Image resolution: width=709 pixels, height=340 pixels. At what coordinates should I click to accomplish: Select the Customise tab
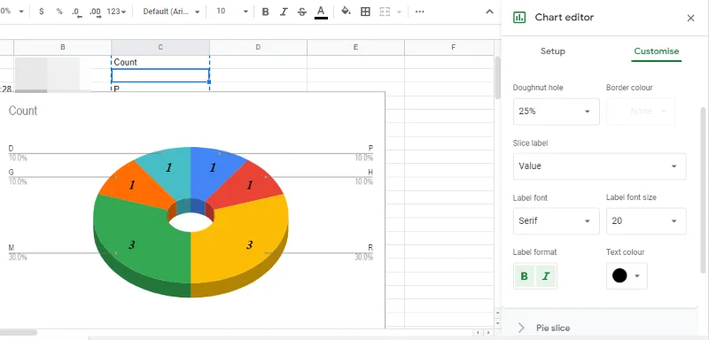[656, 51]
